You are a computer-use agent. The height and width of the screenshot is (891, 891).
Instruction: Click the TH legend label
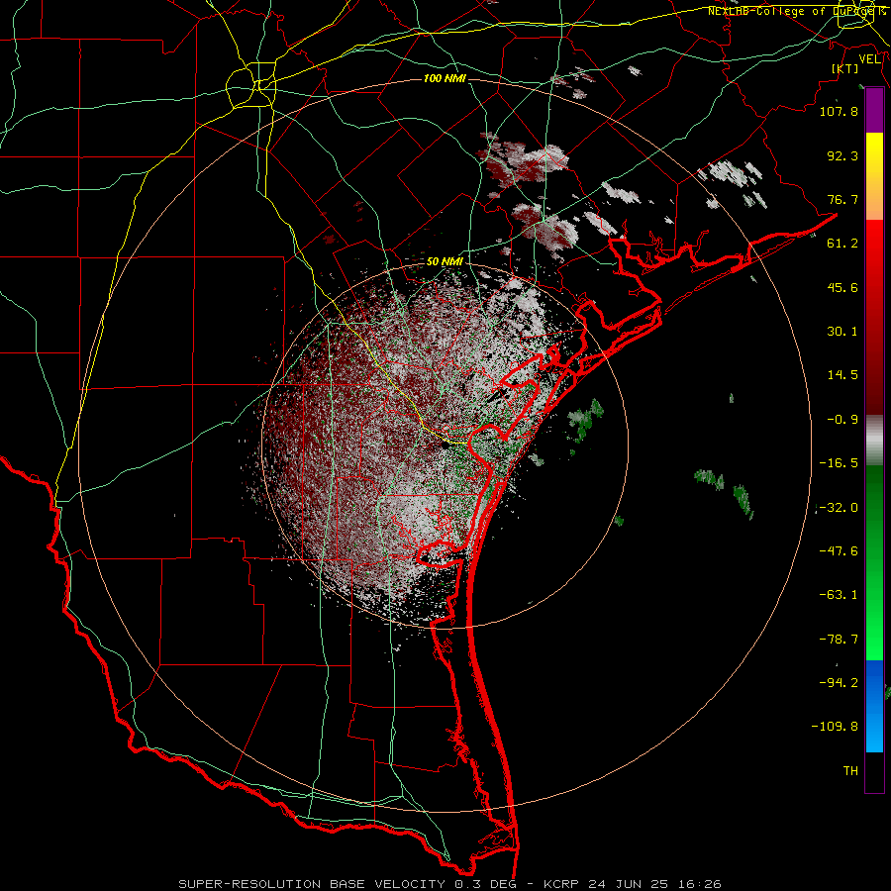pyautogui.click(x=850, y=771)
